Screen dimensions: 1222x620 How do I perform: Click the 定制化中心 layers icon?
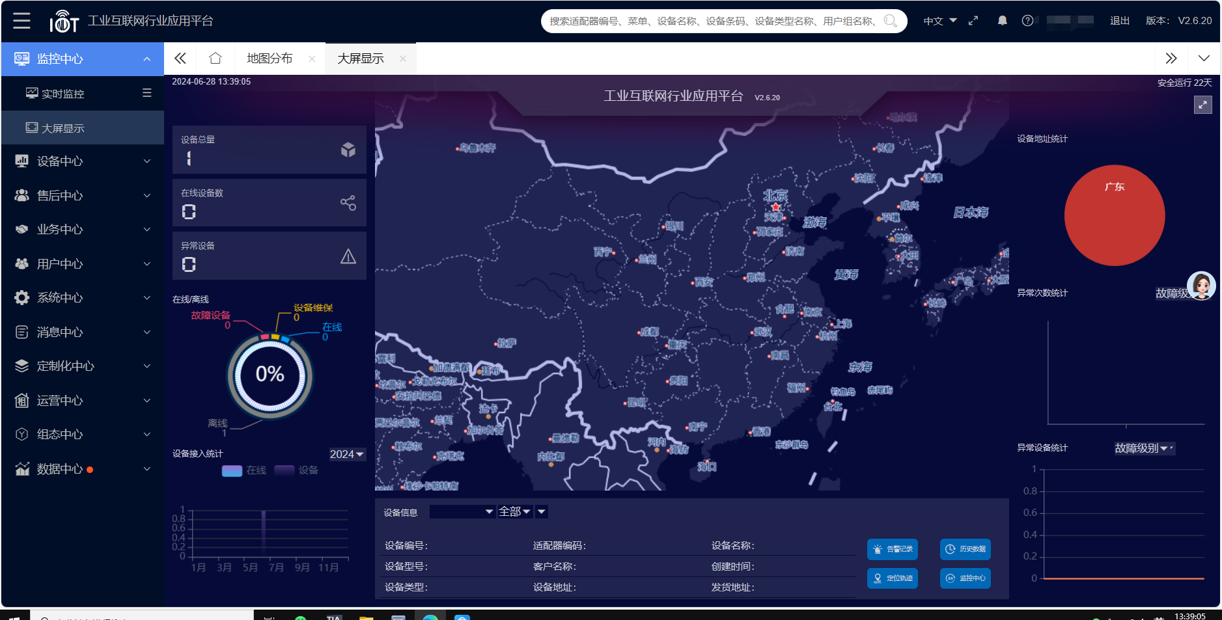coord(21,366)
